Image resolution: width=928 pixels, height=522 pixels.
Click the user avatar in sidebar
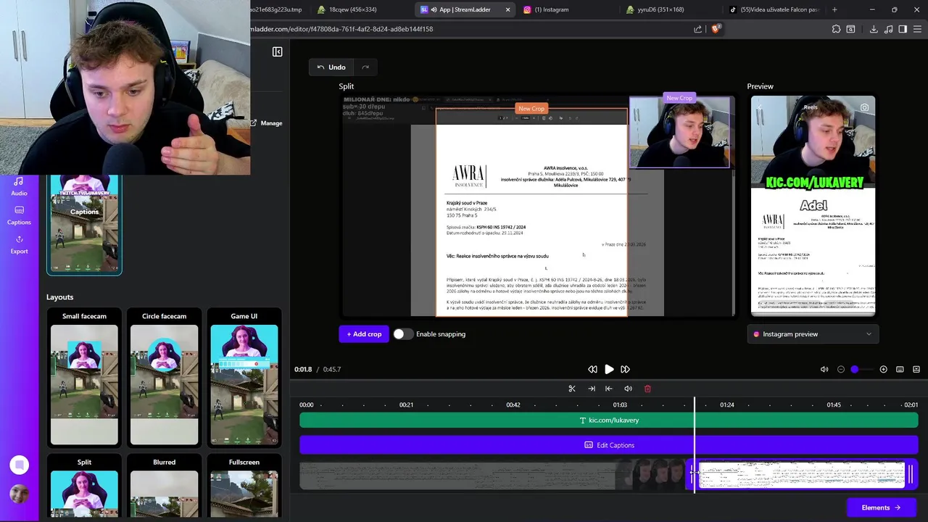(x=19, y=494)
